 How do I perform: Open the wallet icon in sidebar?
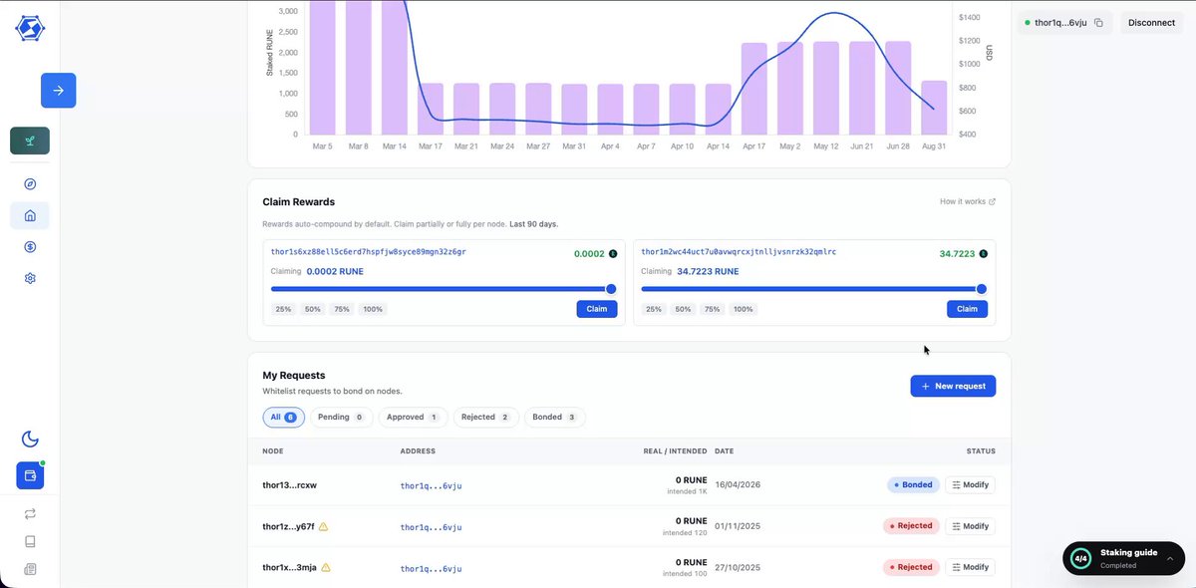tap(30, 475)
